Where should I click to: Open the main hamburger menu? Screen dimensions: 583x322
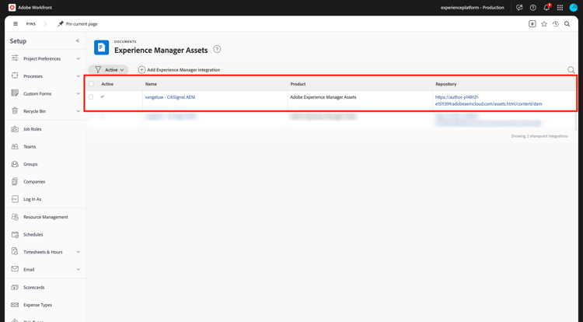coord(16,24)
